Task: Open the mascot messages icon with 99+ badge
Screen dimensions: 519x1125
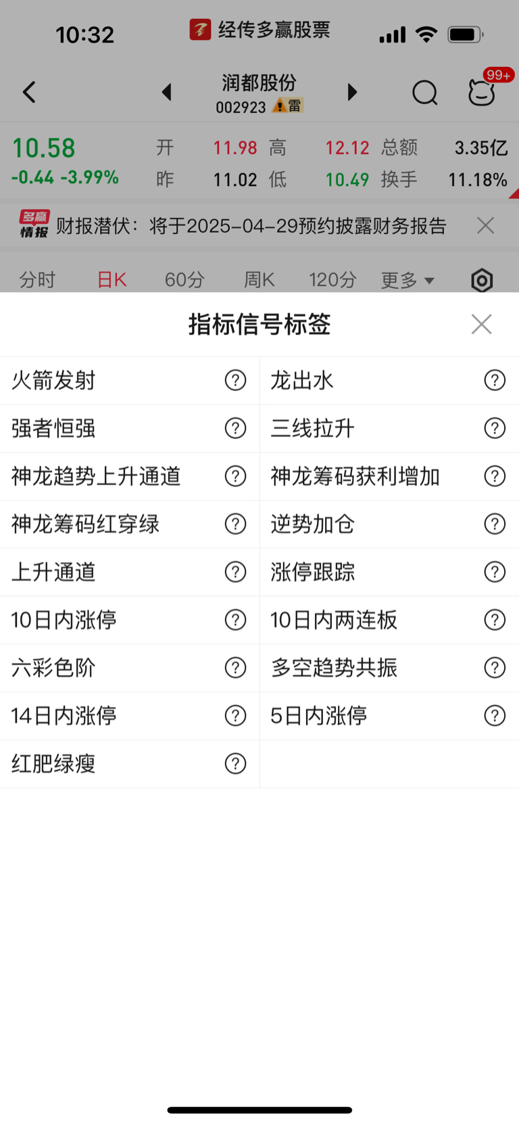Action: point(483,92)
